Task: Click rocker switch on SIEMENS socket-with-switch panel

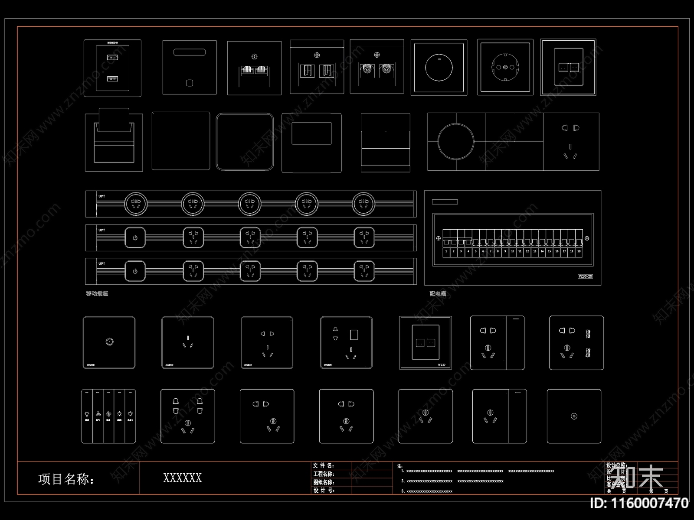Action: [x=354, y=335]
